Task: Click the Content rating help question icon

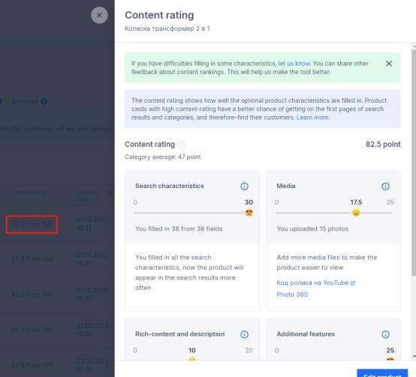Action: 182,145
